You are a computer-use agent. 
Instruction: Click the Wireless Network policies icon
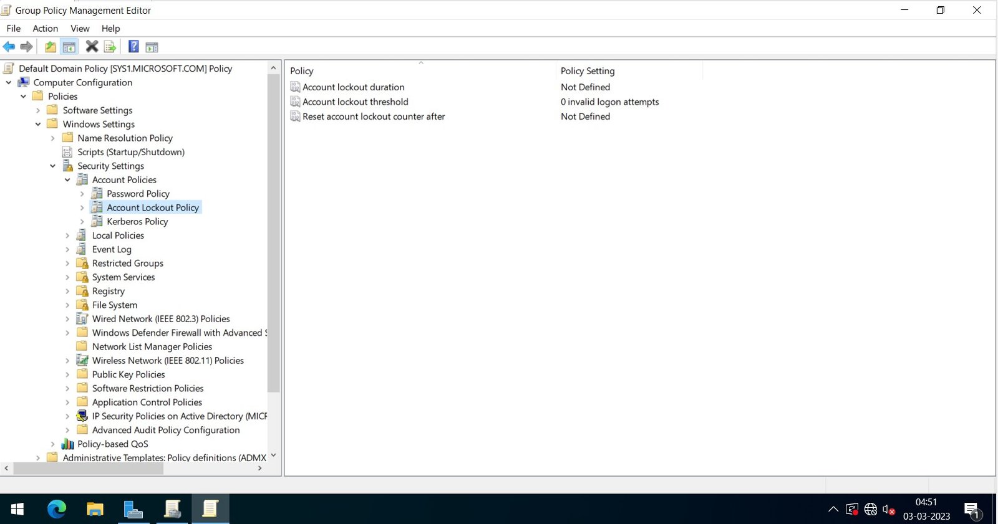click(x=82, y=360)
